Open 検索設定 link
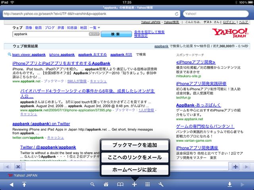254x190 pixels. [x=141, y=36]
